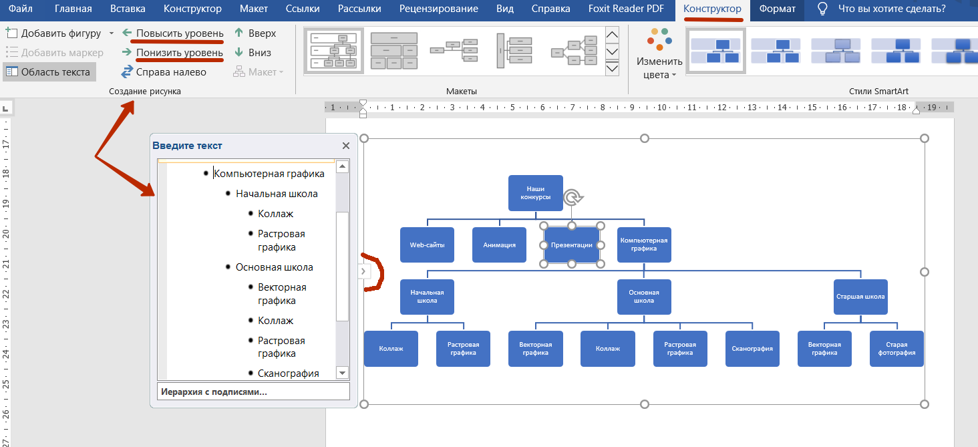Image resolution: width=978 pixels, height=447 pixels.
Task: Select the first SmartArt style thumbnail
Action: (x=716, y=50)
